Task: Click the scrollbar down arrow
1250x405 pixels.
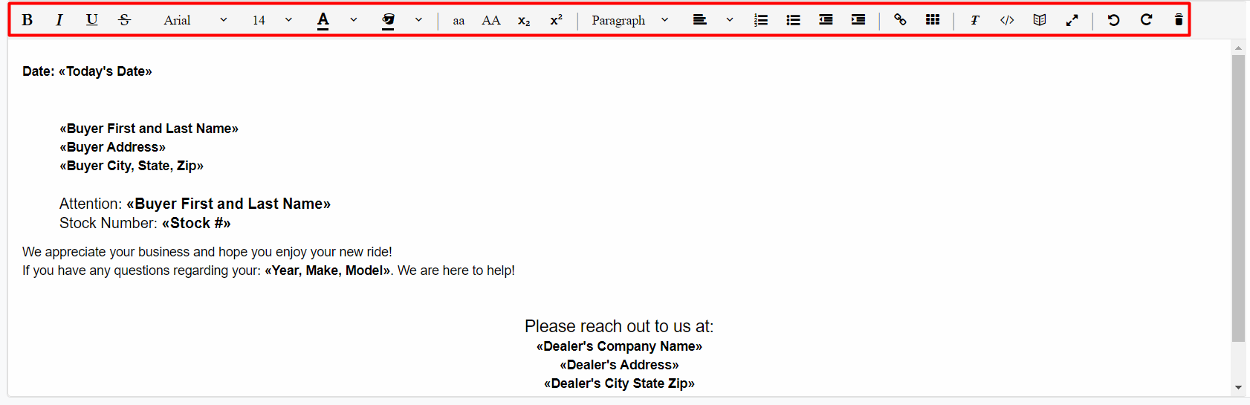Action: tap(1238, 387)
